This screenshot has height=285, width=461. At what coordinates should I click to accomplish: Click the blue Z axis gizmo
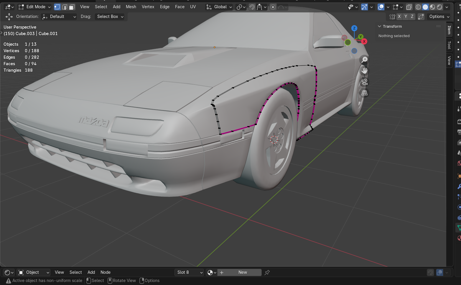tap(354, 28)
